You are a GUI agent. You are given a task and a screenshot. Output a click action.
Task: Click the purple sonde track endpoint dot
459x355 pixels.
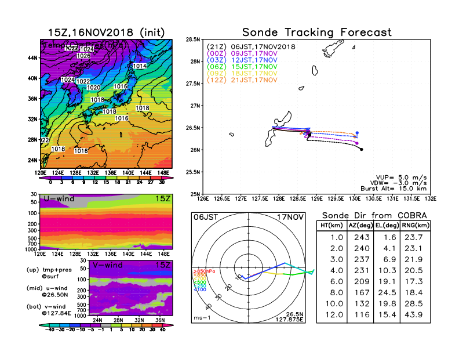(357, 143)
